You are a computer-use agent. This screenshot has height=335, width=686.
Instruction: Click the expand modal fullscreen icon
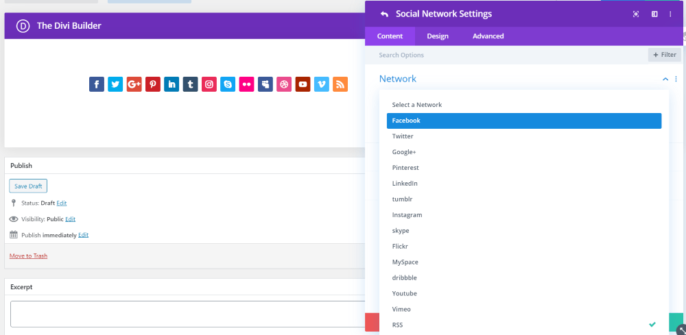(636, 14)
